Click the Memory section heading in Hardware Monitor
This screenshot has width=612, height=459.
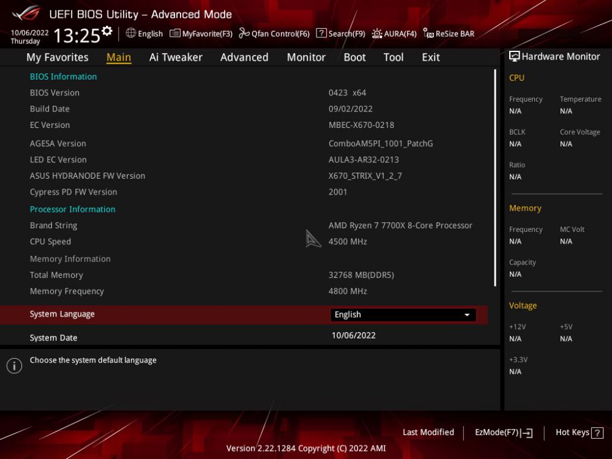[525, 208]
